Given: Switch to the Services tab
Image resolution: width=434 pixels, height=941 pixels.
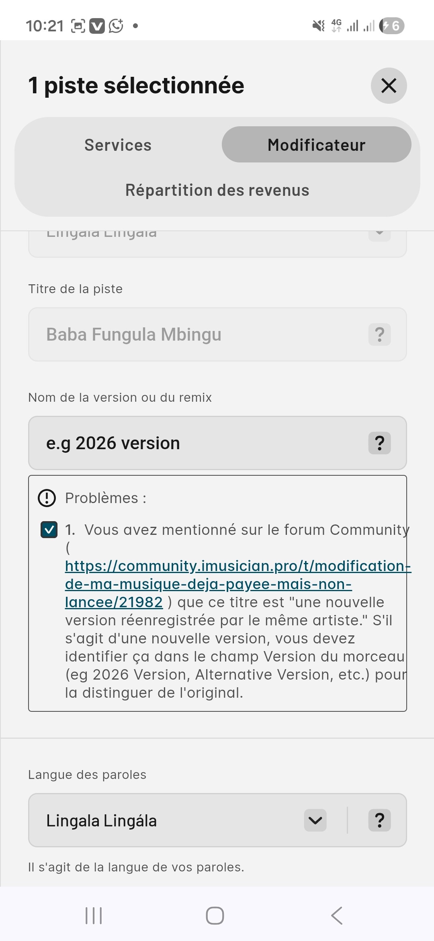Looking at the screenshot, I should point(118,145).
